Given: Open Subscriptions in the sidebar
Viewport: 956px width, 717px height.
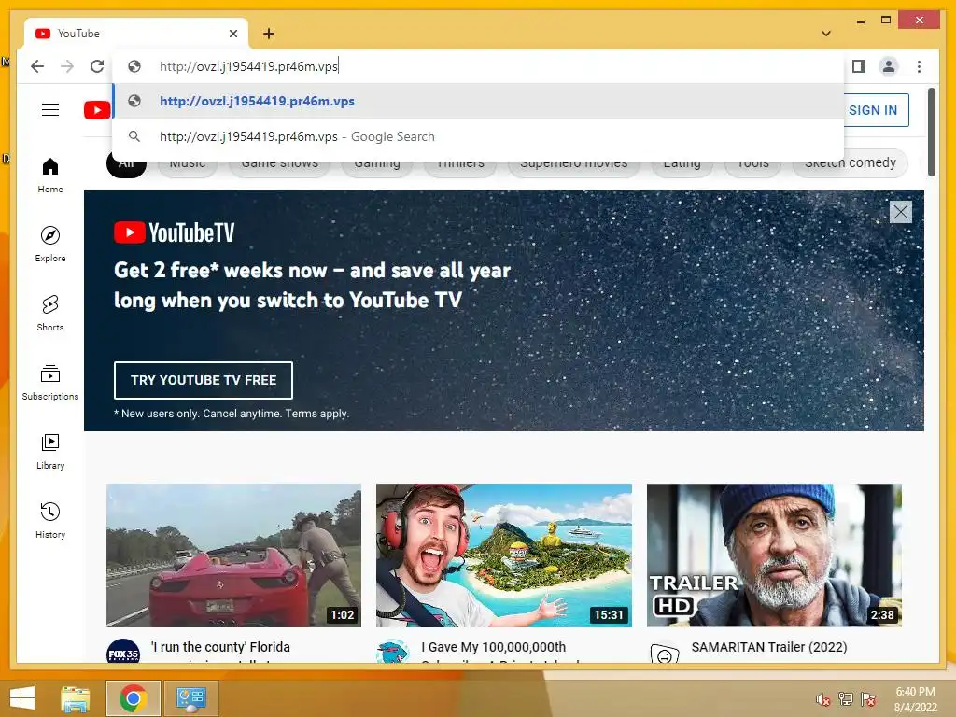Looking at the screenshot, I should (50, 383).
